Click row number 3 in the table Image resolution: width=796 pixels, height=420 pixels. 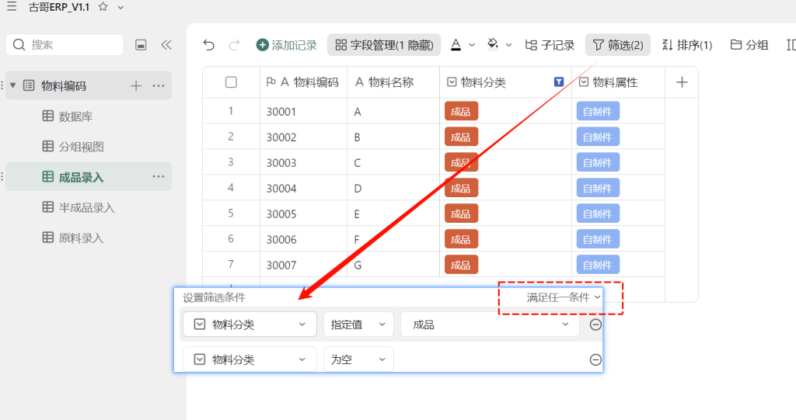[x=231, y=162]
